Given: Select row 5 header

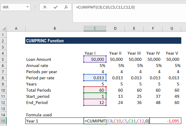Looking at the screenshot, I should pos(3,60).
